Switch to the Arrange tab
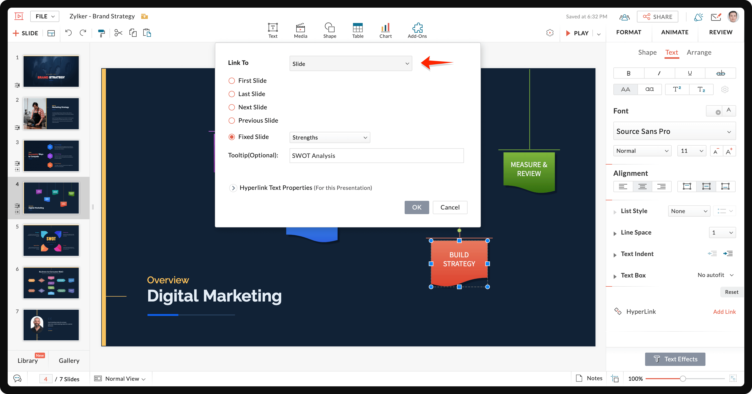The height and width of the screenshot is (394, 752). click(x=699, y=52)
